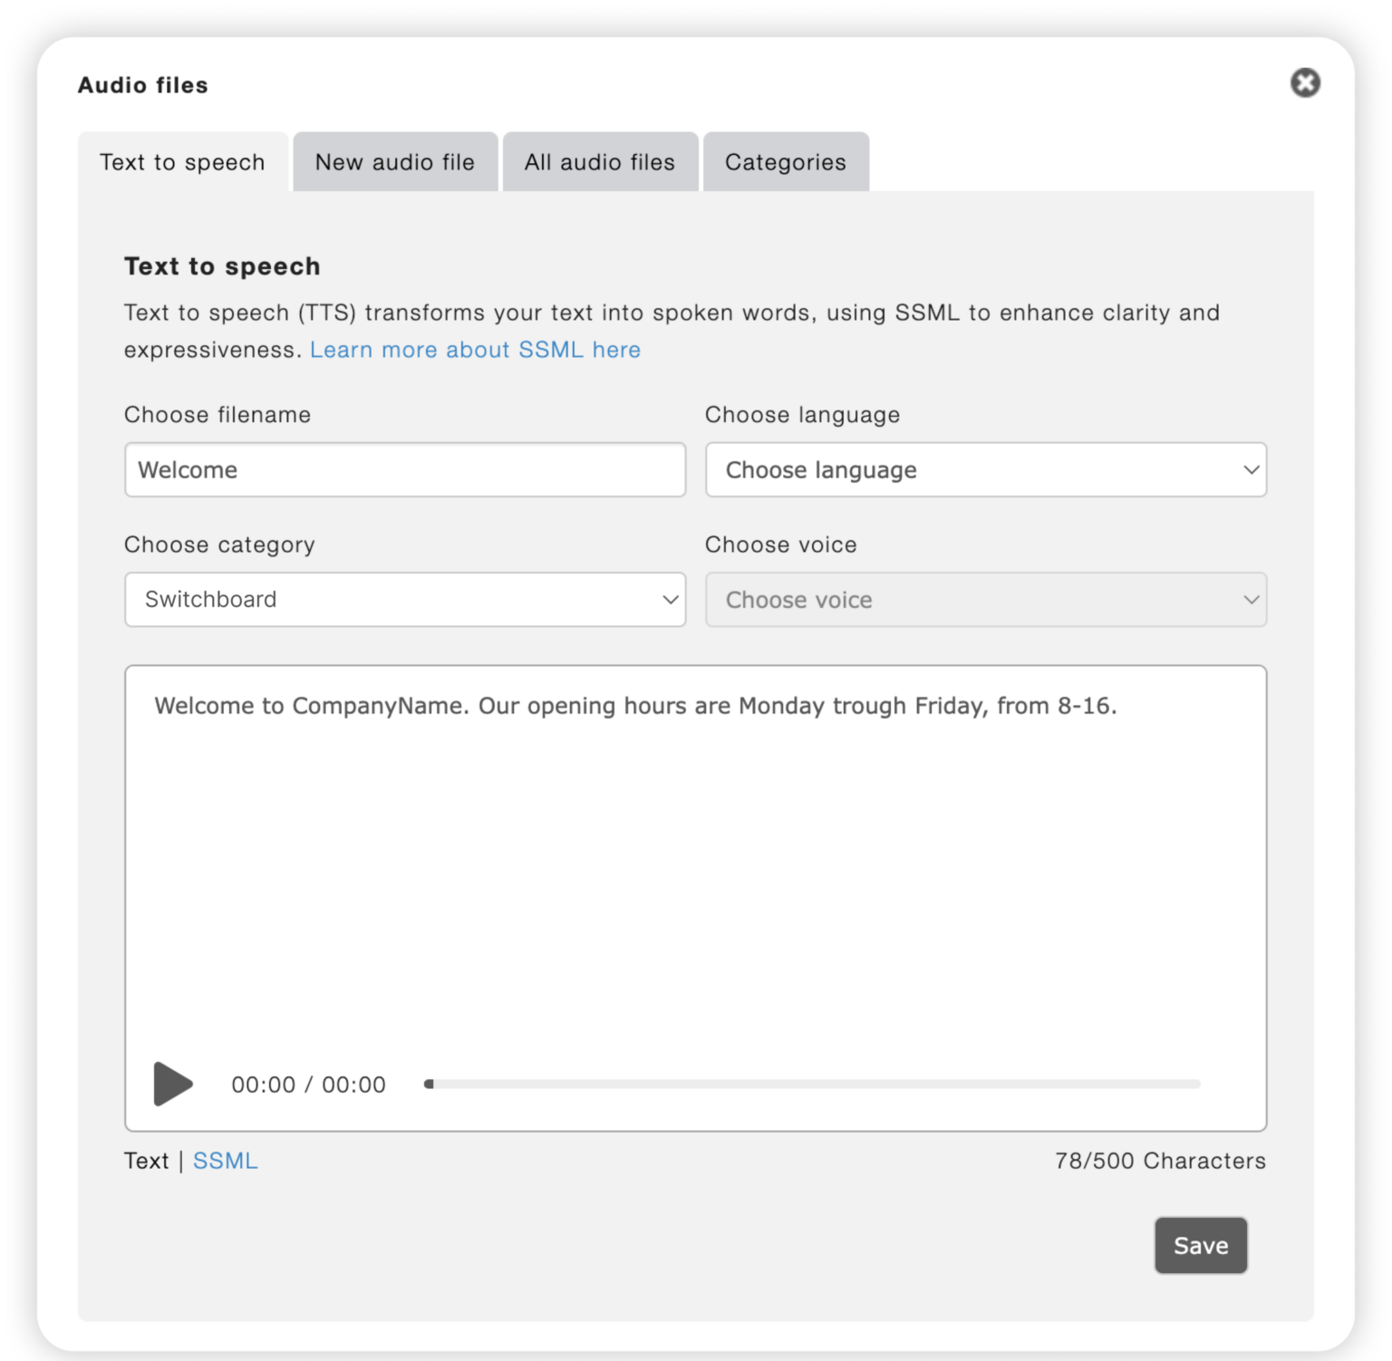Switch input mode to SSML
Screen dimensions: 1392x1361
coord(225,1160)
